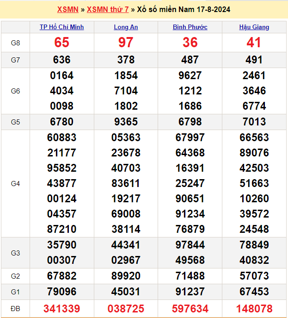Click the G8 row label
The image size is (288, 318).
tap(15, 43)
